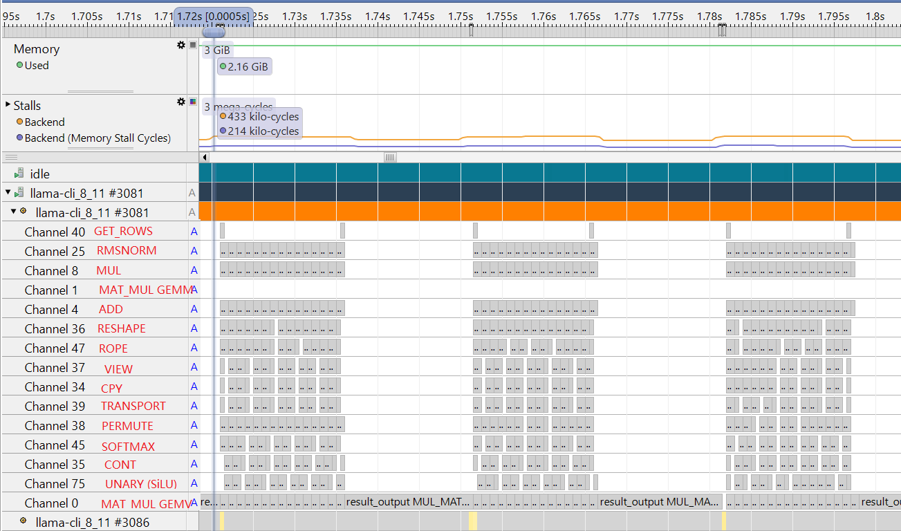Image resolution: width=901 pixels, height=531 pixels.
Task: Expand the Stalls chart series
Action: click(x=8, y=105)
